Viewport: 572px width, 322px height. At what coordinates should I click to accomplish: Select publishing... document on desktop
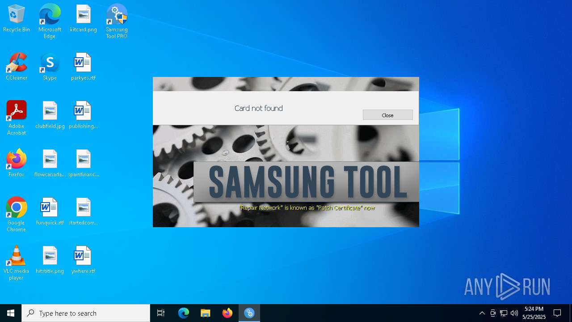pyautogui.click(x=83, y=115)
